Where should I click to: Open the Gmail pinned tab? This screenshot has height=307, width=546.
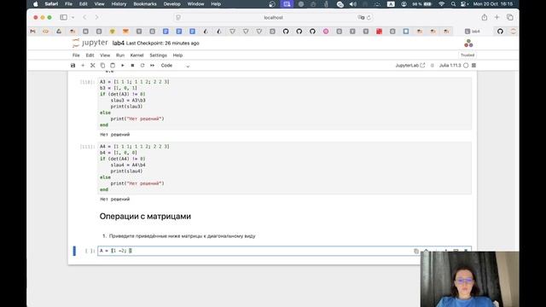point(32,32)
